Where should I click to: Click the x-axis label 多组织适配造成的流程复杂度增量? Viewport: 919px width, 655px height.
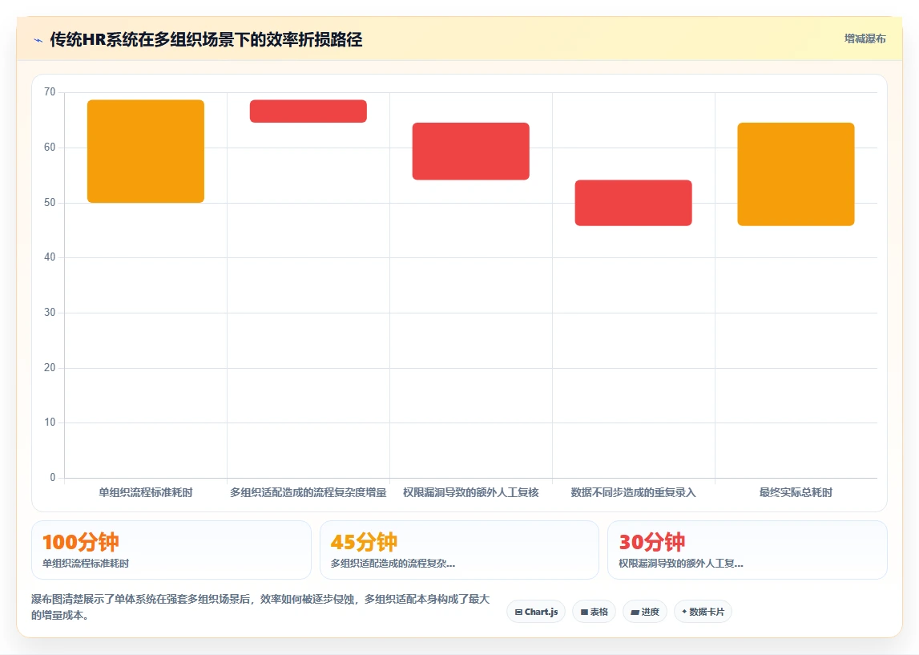(x=308, y=492)
